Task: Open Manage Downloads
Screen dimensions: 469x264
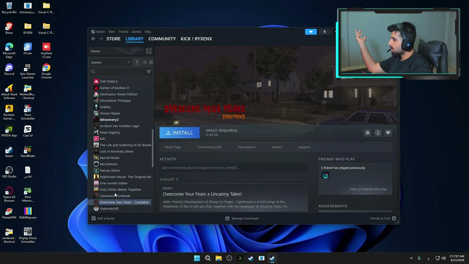Action: click(242, 218)
